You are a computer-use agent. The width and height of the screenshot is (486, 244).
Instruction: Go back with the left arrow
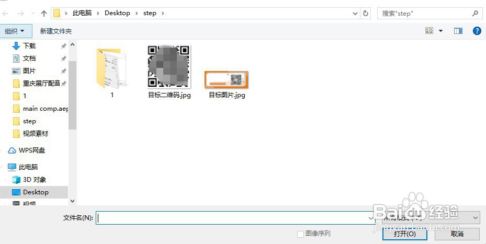tap(5, 13)
